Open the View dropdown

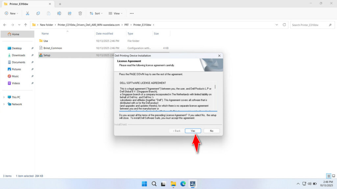(x=115, y=13)
